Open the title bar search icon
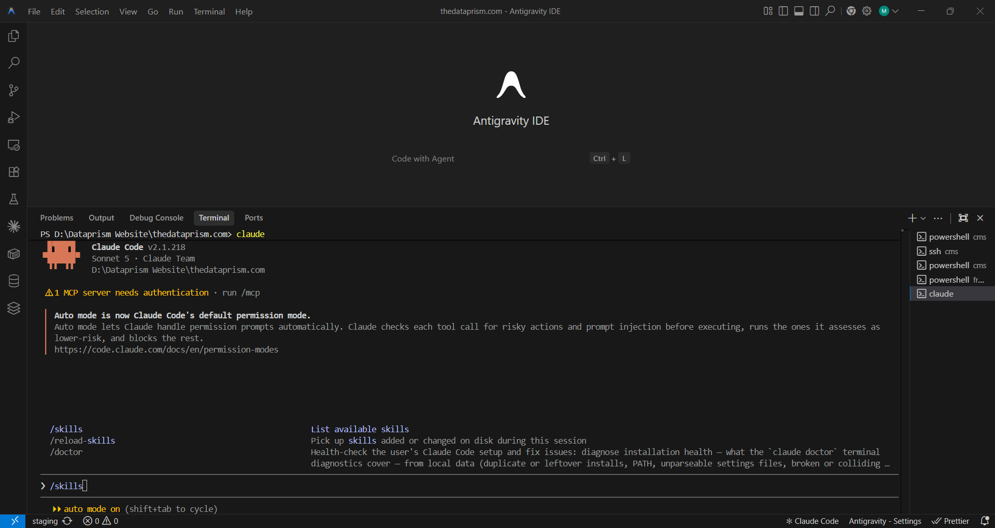The width and height of the screenshot is (995, 528). click(830, 11)
